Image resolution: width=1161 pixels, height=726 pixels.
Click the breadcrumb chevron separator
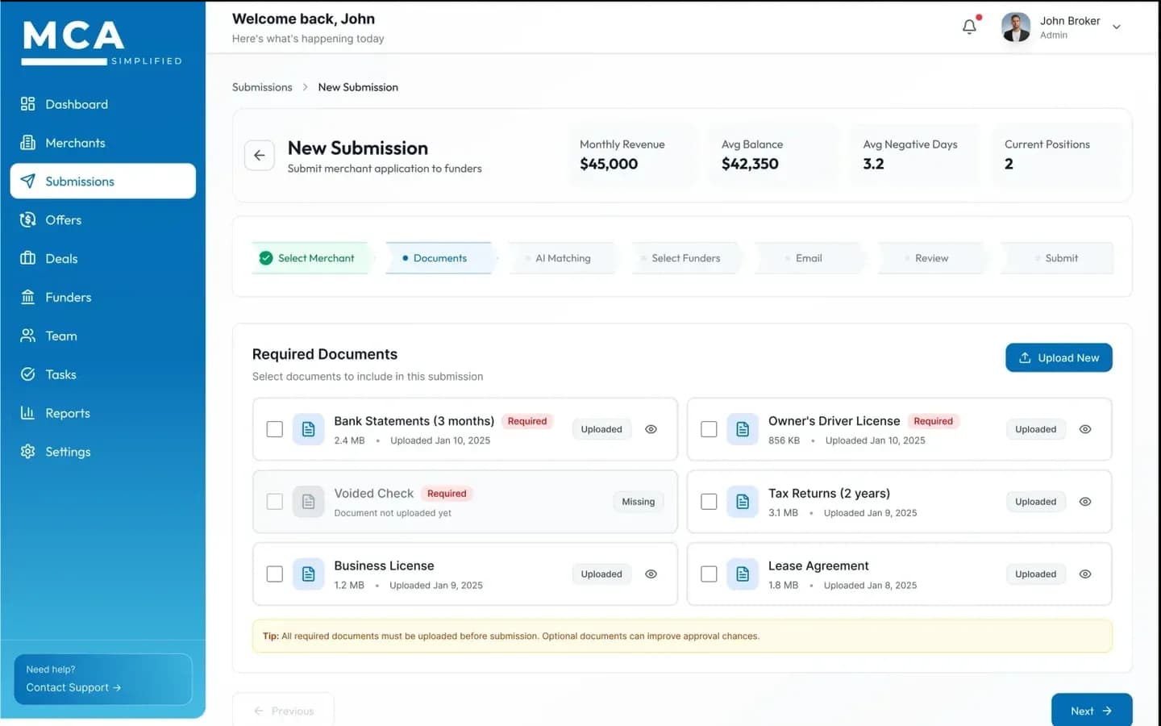(x=306, y=87)
